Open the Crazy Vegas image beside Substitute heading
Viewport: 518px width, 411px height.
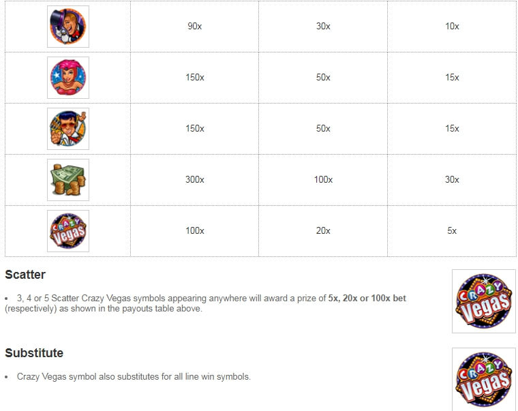pyautogui.click(x=483, y=378)
